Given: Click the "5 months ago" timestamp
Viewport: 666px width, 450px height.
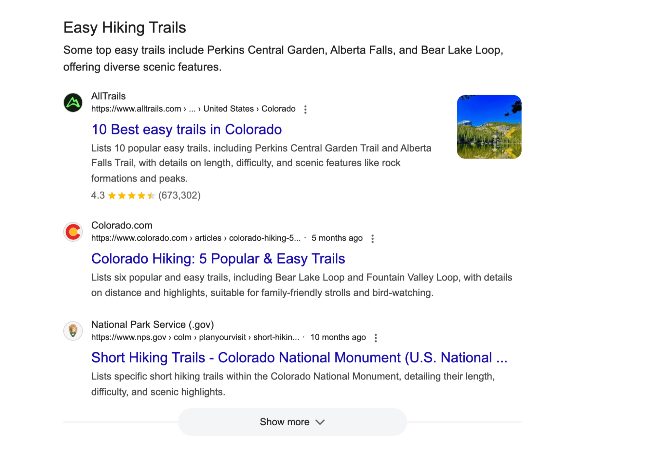Looking at the screenshot, I should pos(337,238).
